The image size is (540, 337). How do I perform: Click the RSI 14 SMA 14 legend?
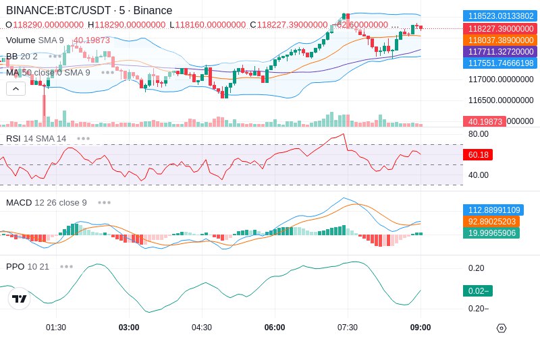click(x=36, y=139)
